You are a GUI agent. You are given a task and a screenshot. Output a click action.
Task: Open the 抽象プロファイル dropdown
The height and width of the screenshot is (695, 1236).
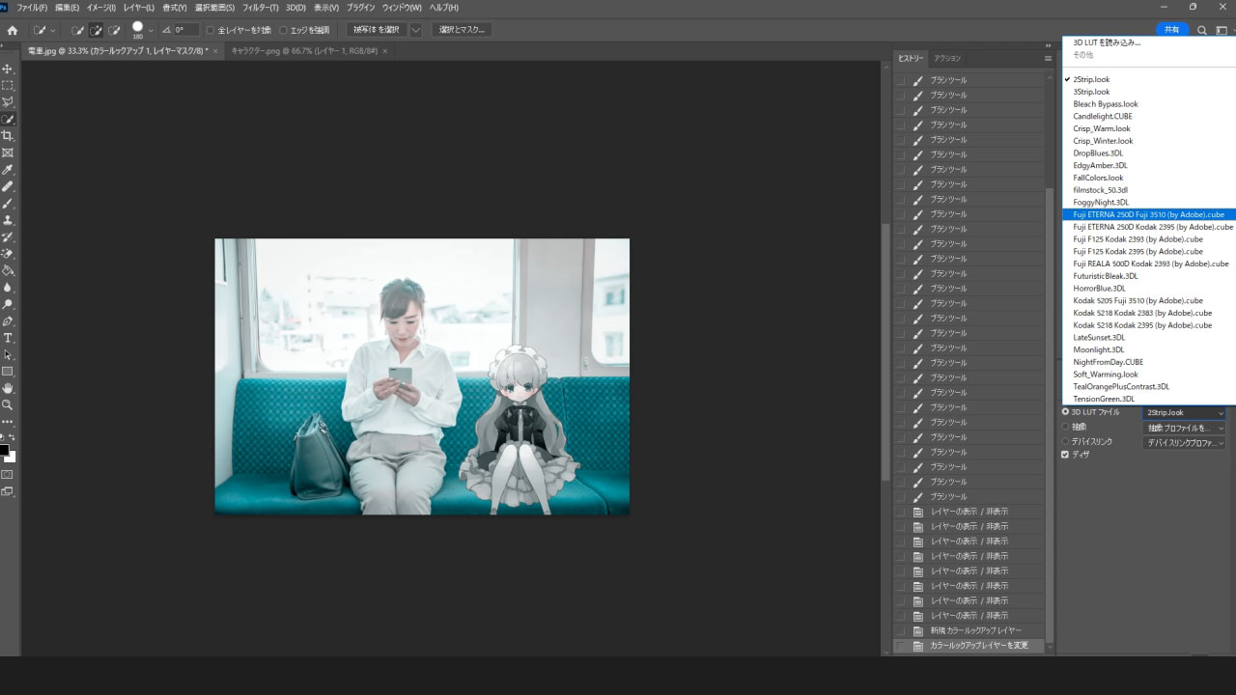coord(1184,428)
